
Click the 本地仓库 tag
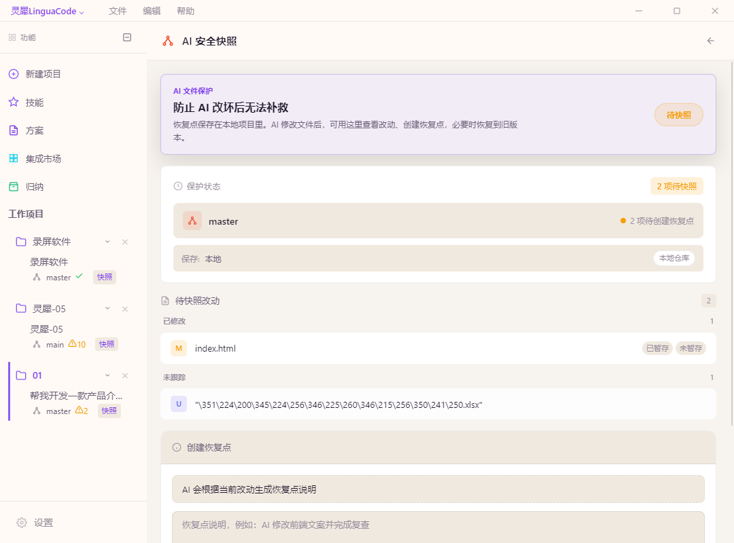(x=674, y=258)
